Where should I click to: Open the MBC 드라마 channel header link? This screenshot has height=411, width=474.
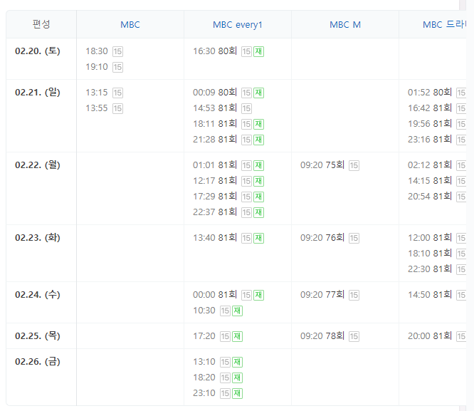point(444,24)
